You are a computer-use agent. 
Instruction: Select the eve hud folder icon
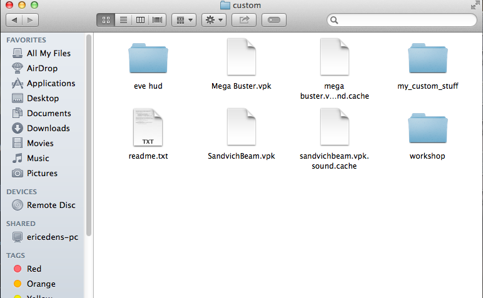pyautogui.click(x=148, y=59)
